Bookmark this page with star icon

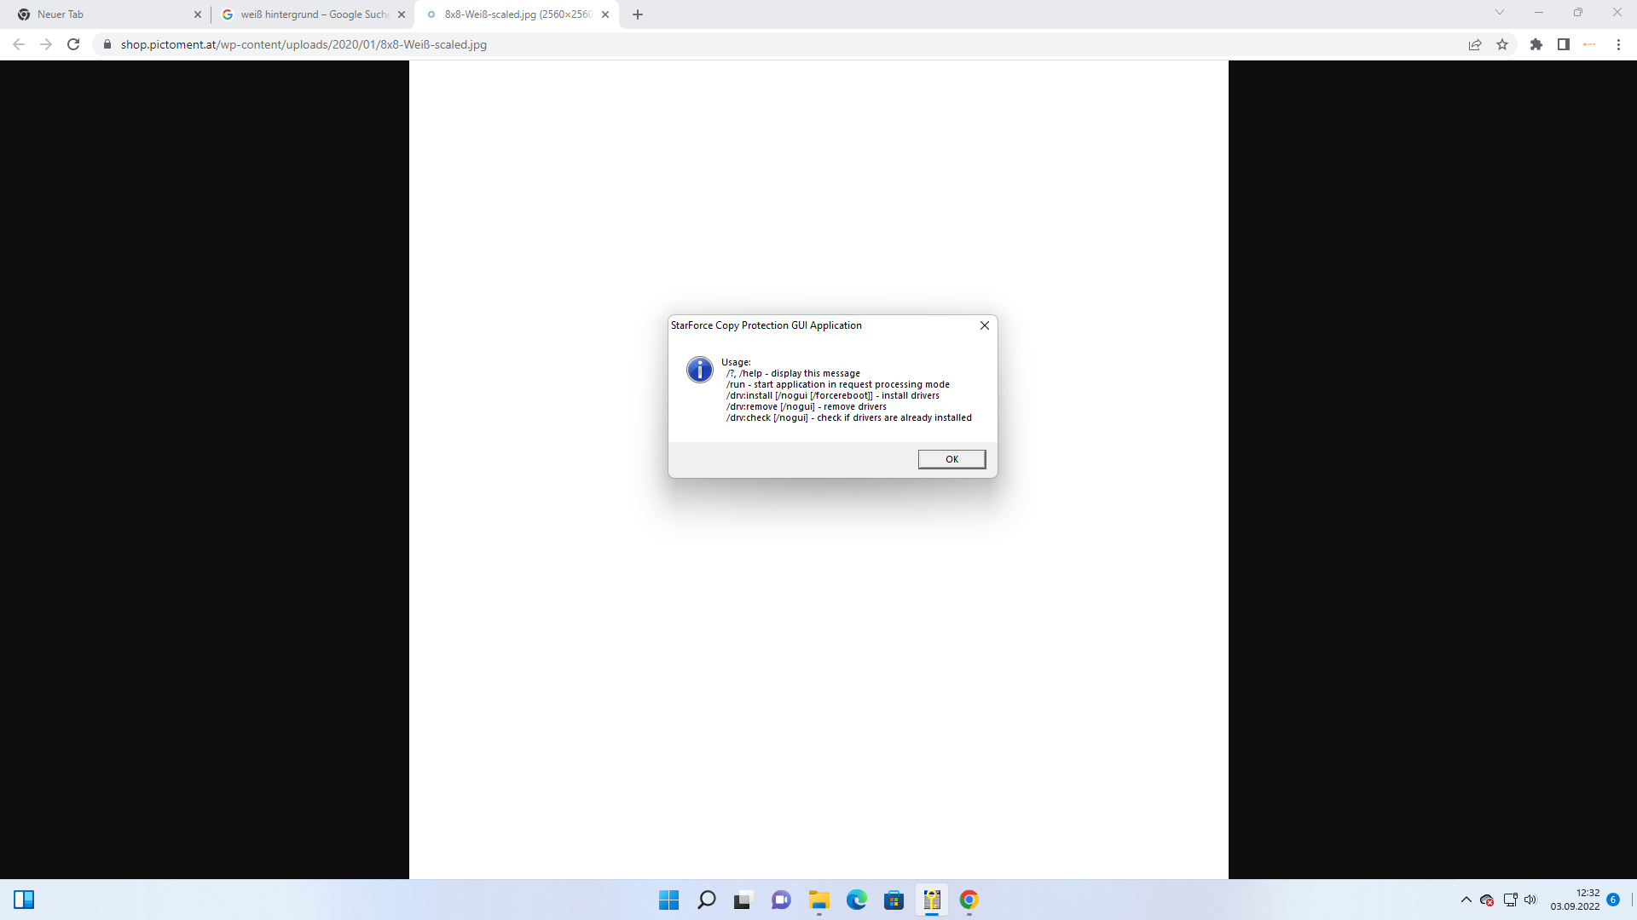pos(1502,44)
